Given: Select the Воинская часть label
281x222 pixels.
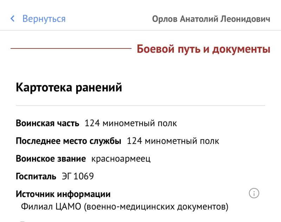Looking at the screenshot, I should (47, 123).
